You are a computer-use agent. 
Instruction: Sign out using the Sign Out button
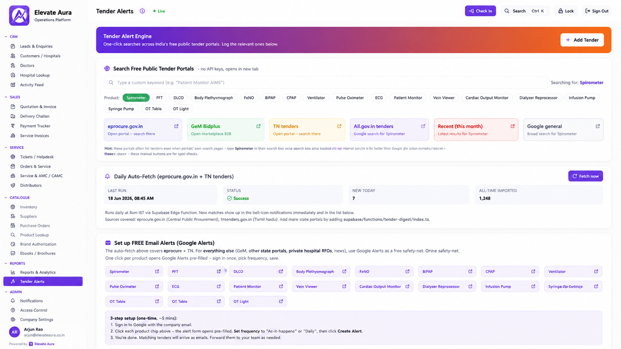pos(597,11)
